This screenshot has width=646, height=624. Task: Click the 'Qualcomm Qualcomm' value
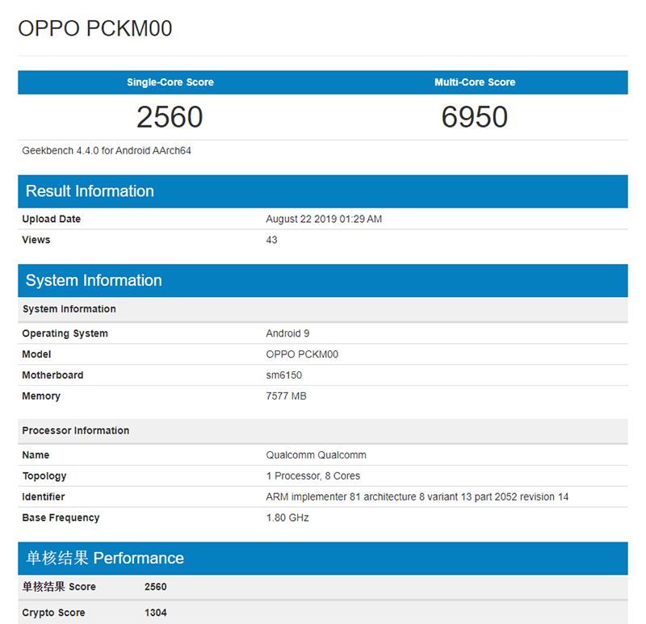[x=316, y=455]
